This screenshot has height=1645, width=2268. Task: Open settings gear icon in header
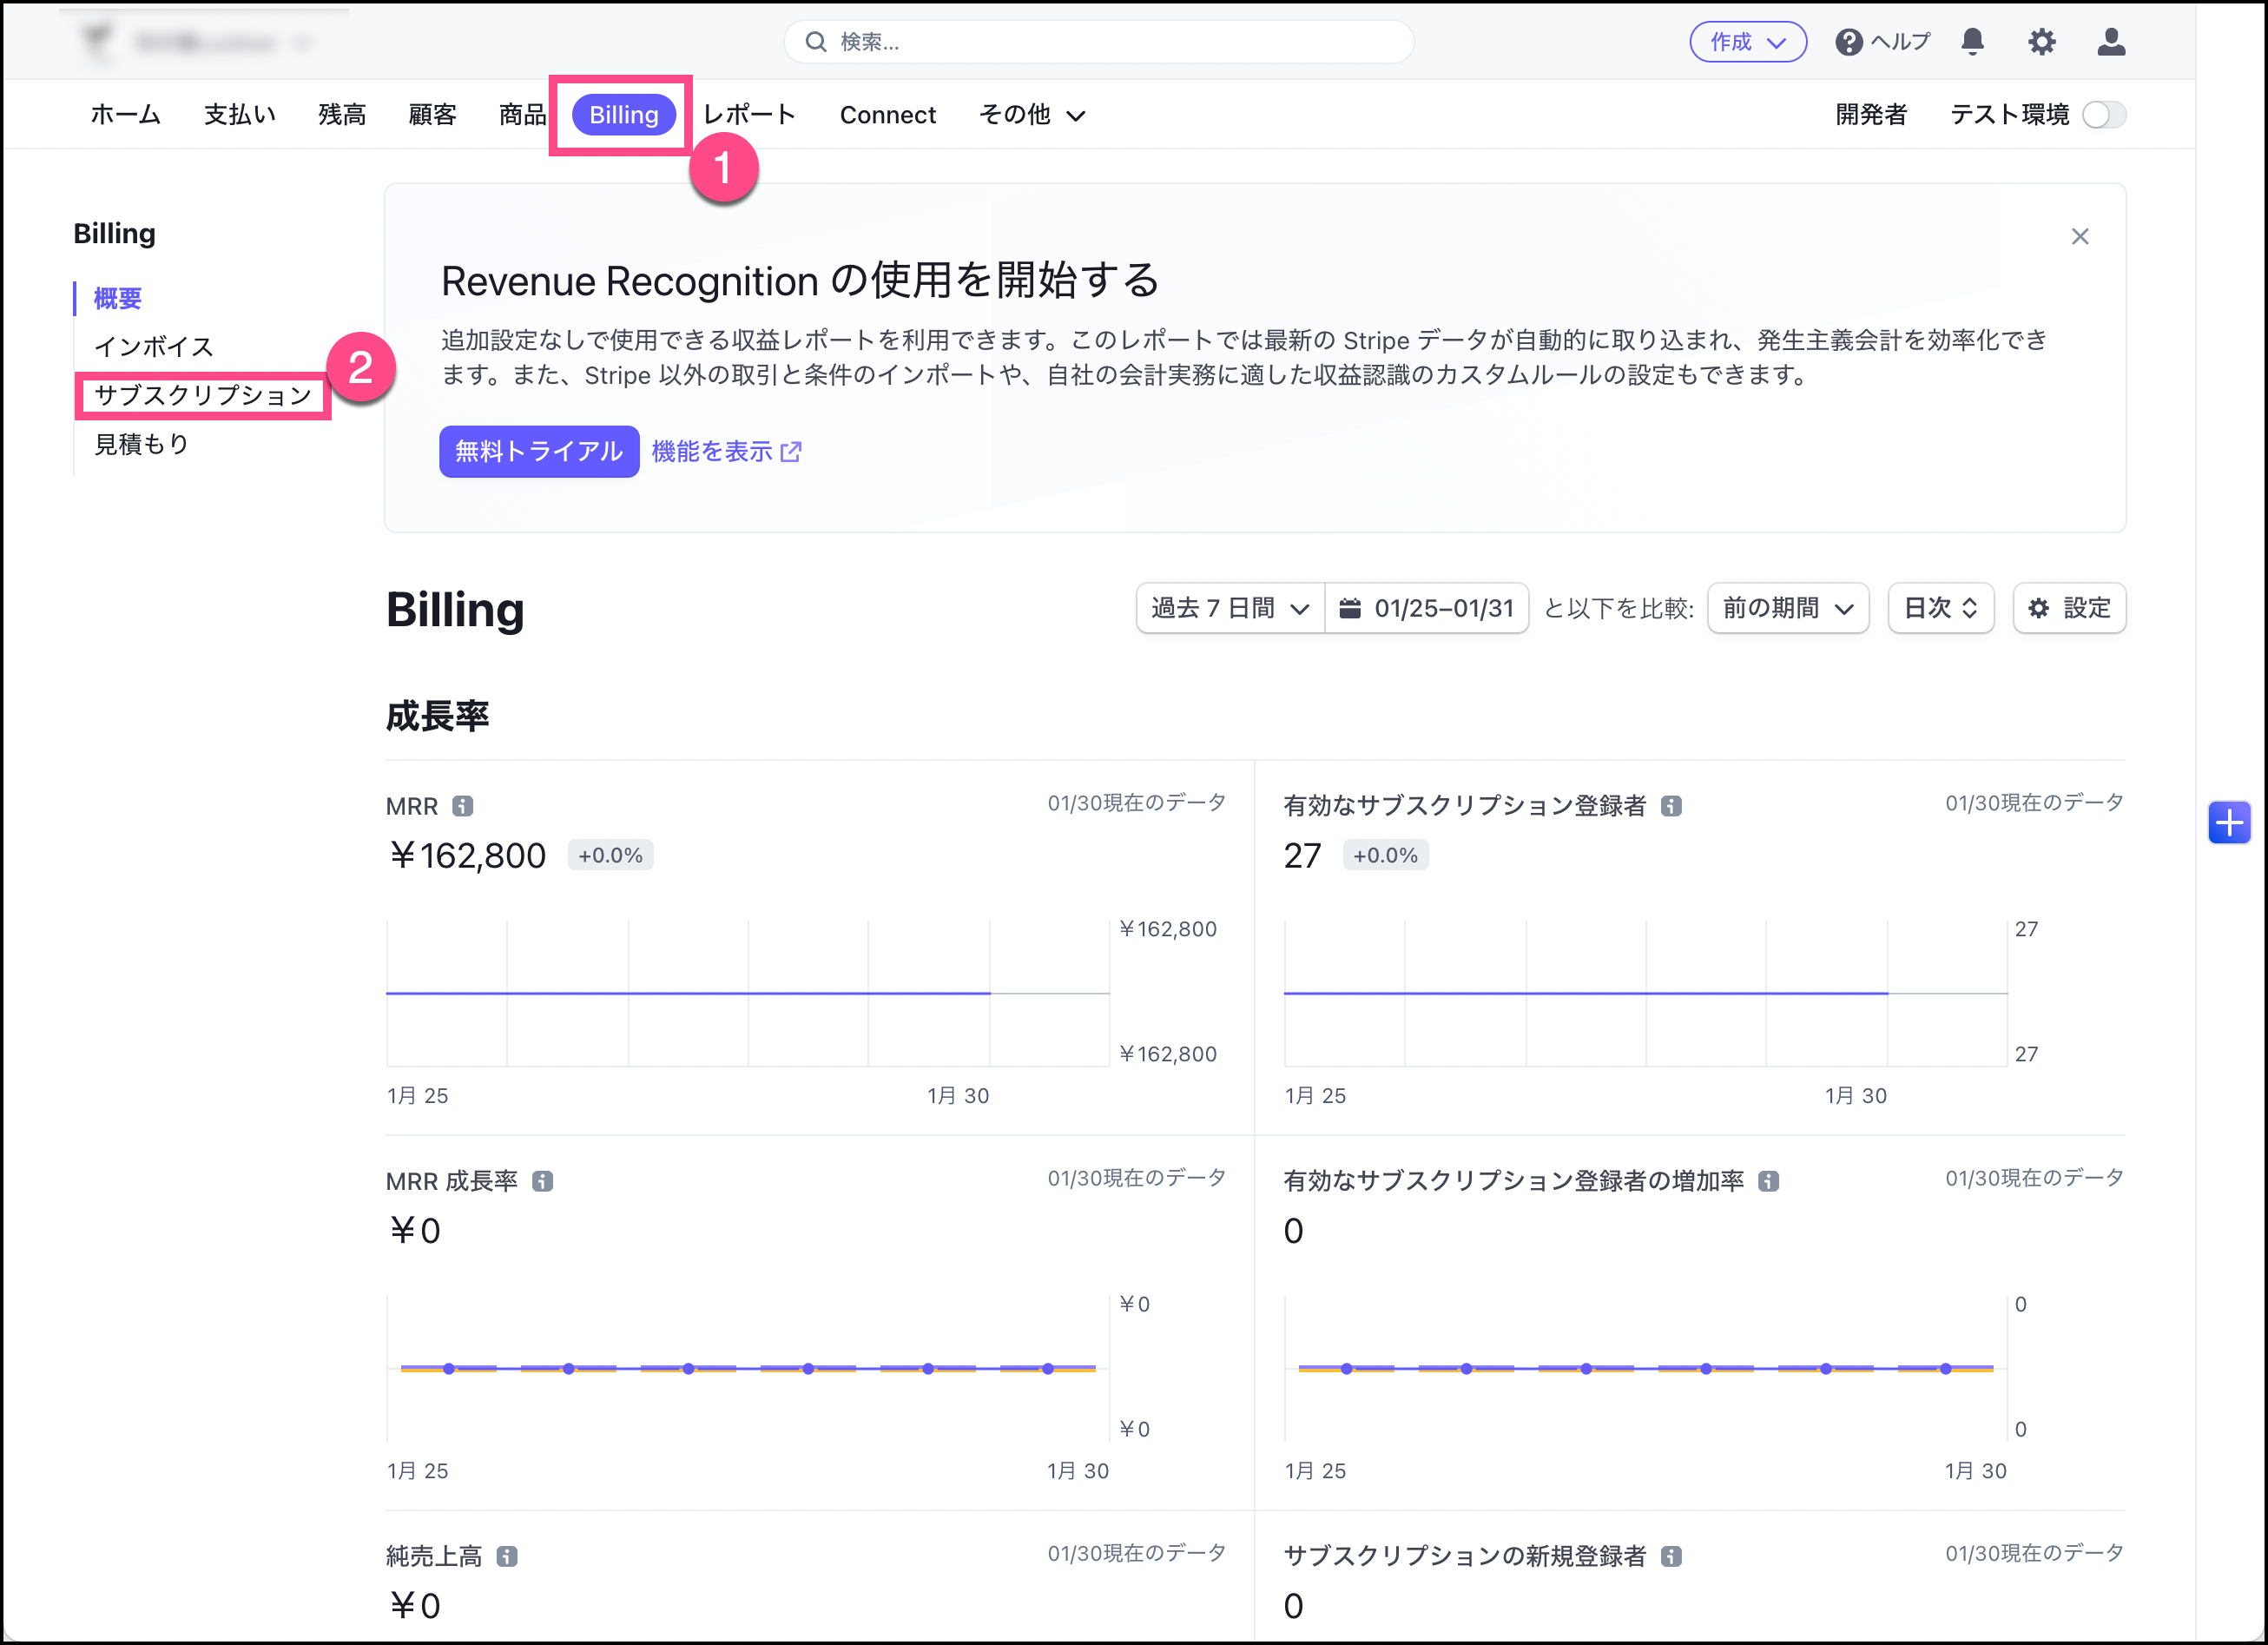(x=2041, y=41)
